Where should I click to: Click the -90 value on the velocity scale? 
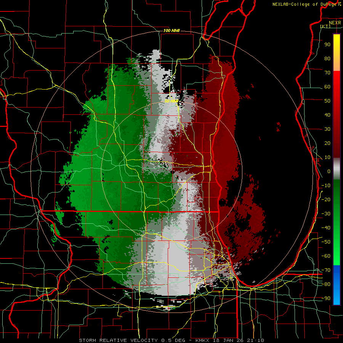(326, 298)
